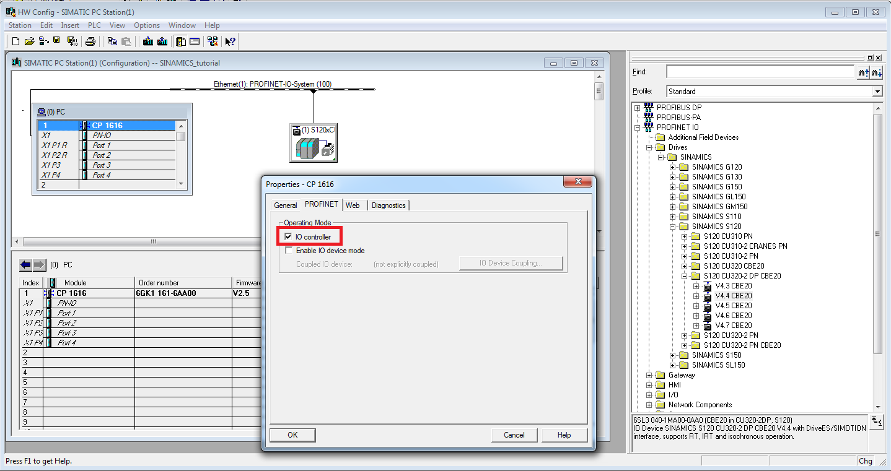Image resolution: width=891 pixels, height=471 pixels.
Task: Check Enable IO device mode
Action: pos(288,251)
